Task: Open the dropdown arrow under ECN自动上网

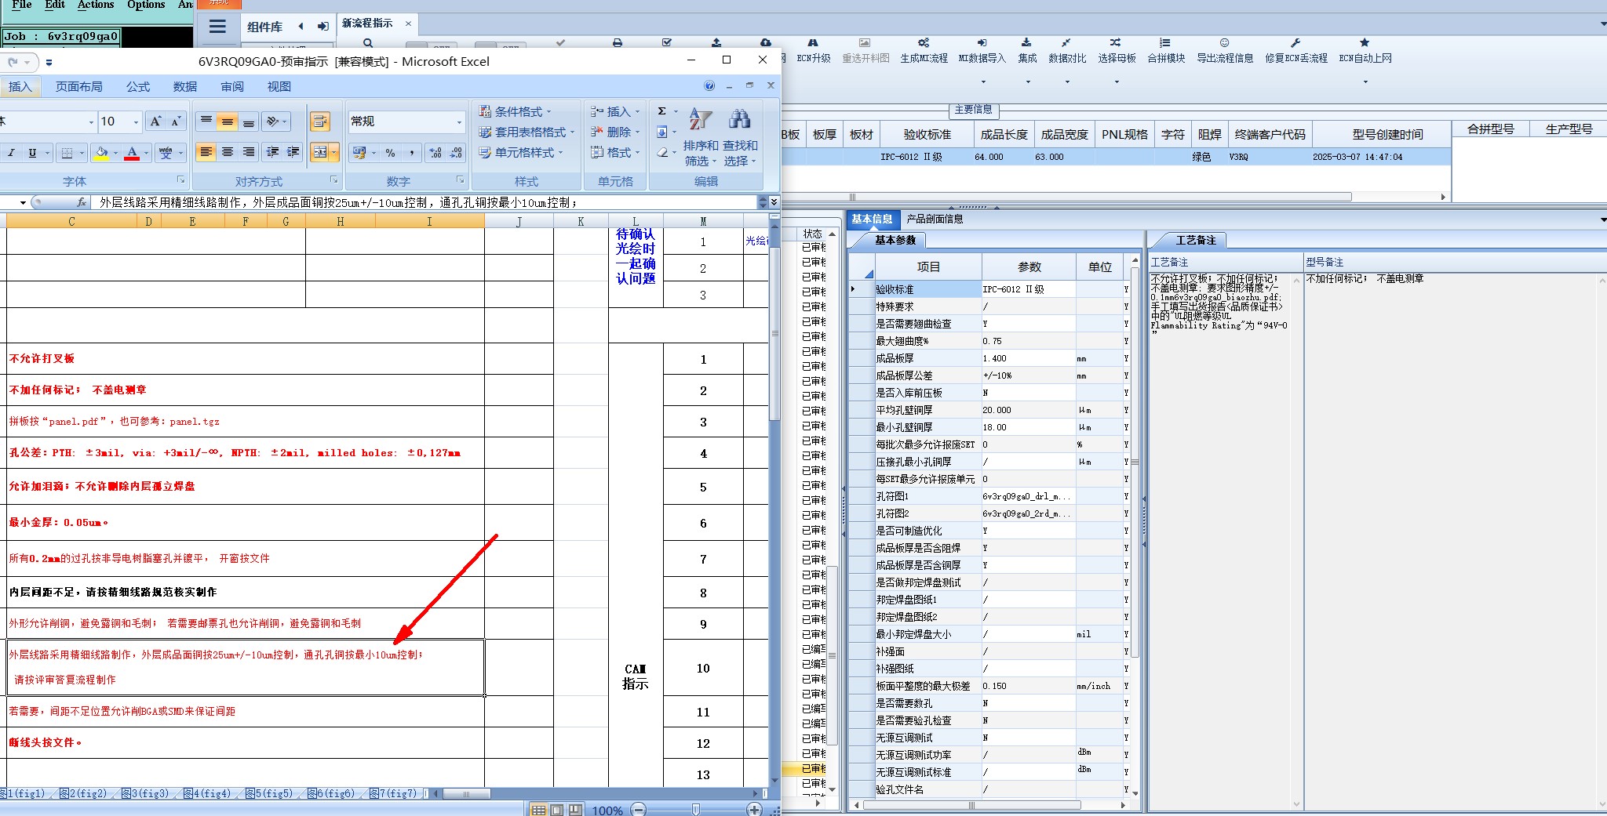Action: 1365,82
